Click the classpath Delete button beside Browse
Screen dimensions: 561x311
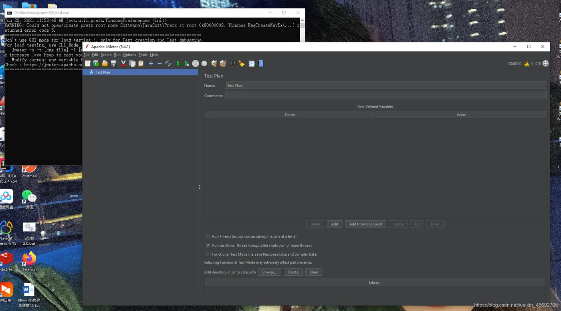pos(293,272)
